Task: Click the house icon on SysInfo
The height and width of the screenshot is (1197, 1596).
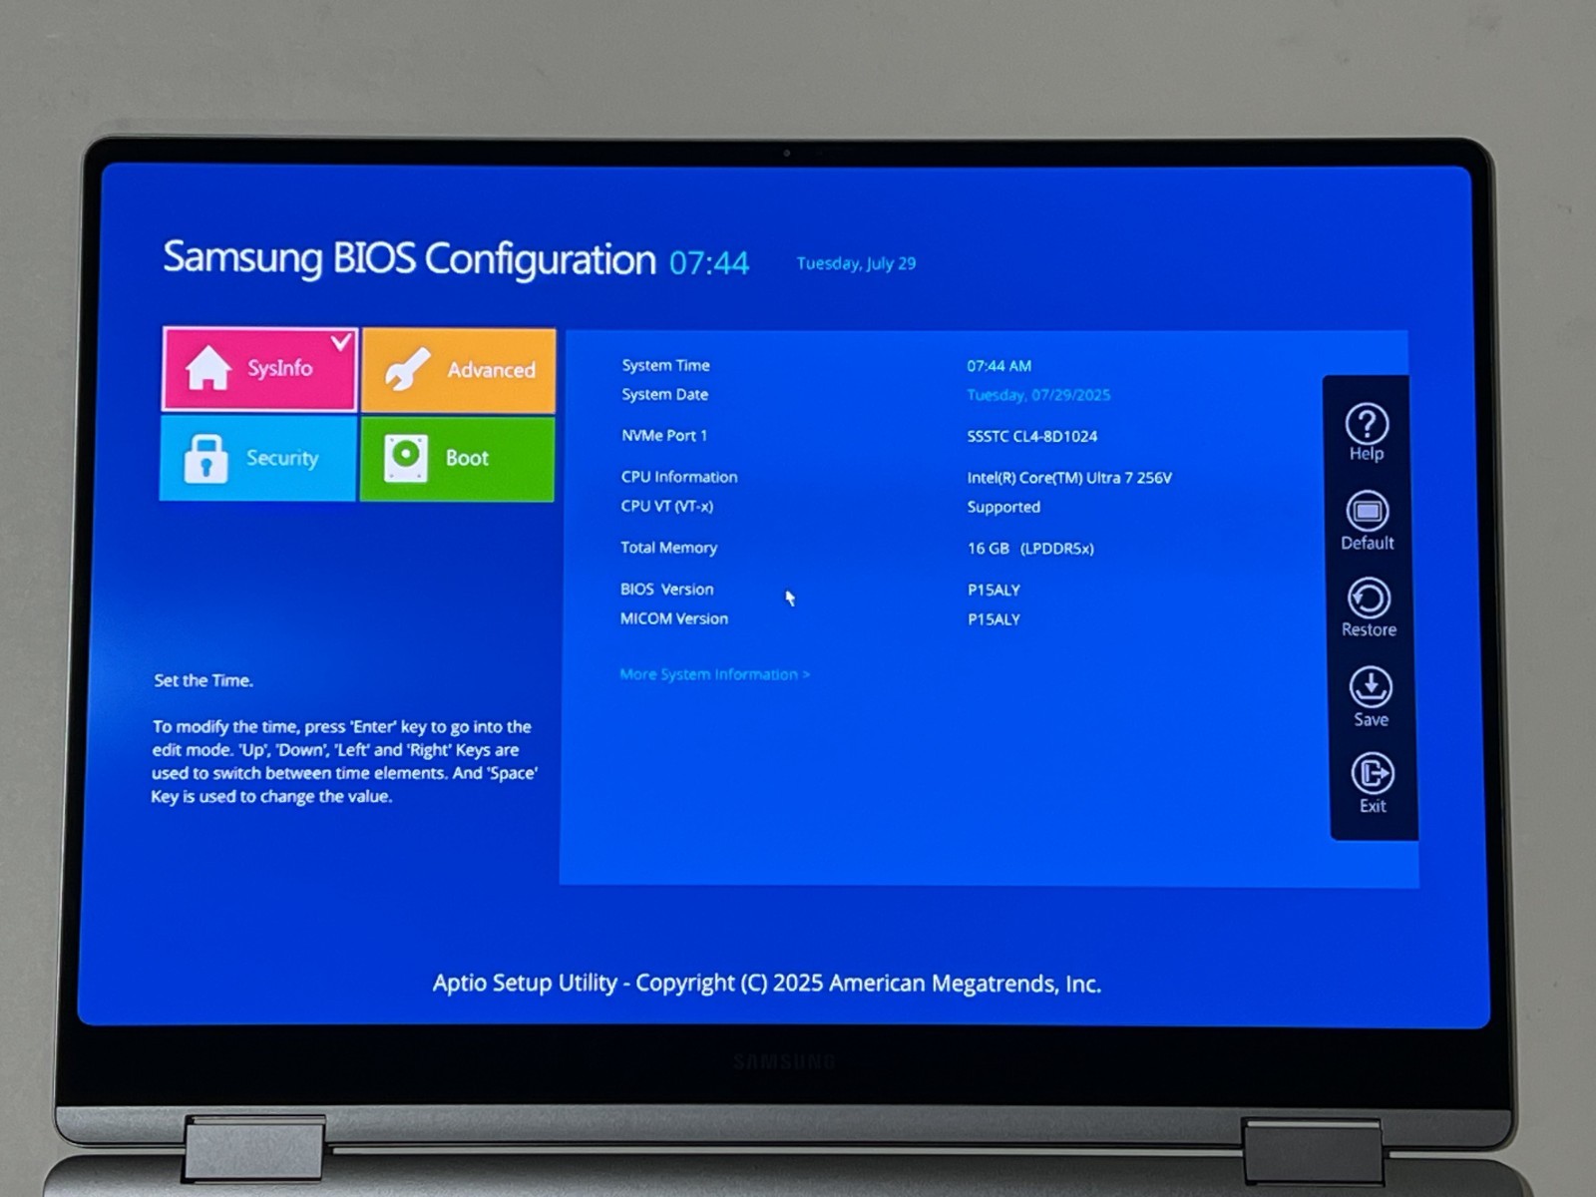Action: [207, 368]
